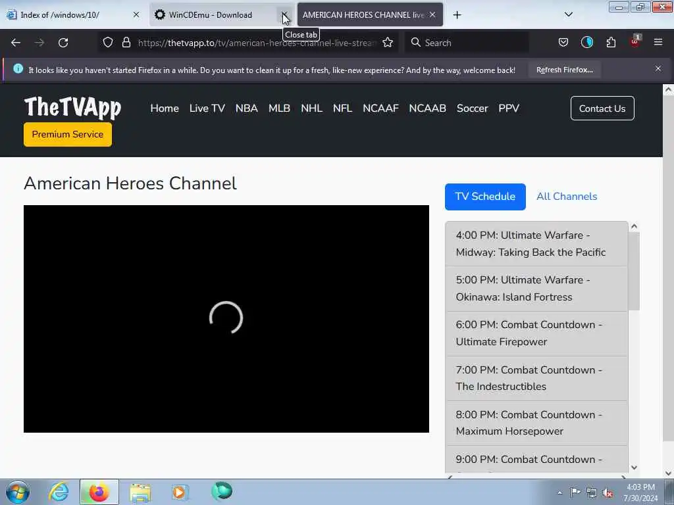Screen dimensions: 674x505
Task: Click the American Heroes Channel heading
Action: click(x=130, y=183)
